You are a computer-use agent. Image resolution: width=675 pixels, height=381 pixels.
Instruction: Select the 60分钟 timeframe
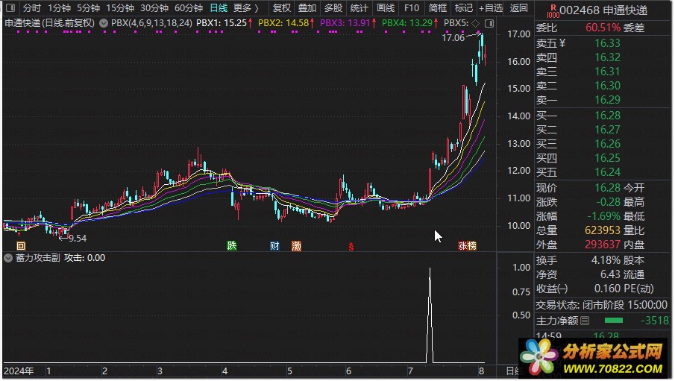189,7
